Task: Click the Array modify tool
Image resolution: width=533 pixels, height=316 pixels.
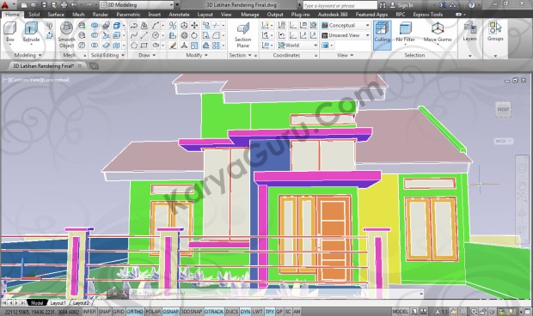Action: [216, 46]
